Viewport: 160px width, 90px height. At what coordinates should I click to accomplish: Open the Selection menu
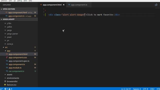click(4, 1)
